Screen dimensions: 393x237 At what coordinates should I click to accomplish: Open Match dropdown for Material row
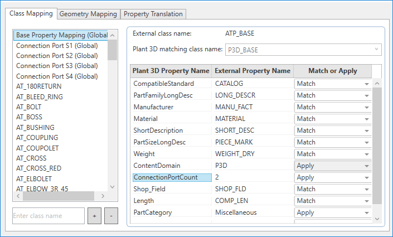click(x=333, y=119)
